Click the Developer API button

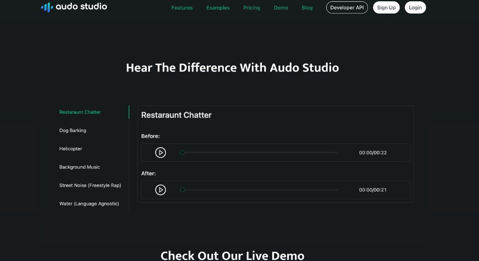pyautogui.click(x=347, y=8)
